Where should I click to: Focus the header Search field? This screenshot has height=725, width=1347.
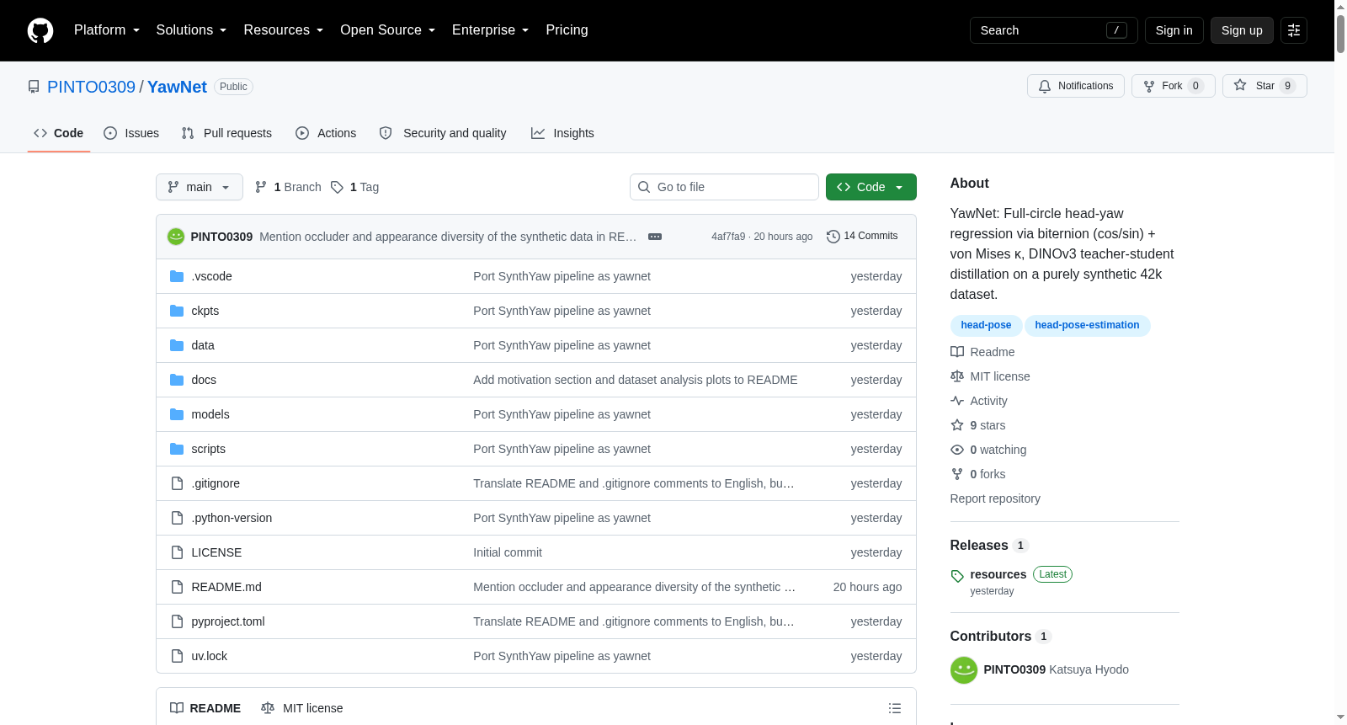pyautogui.click(x=1053, y=30)
